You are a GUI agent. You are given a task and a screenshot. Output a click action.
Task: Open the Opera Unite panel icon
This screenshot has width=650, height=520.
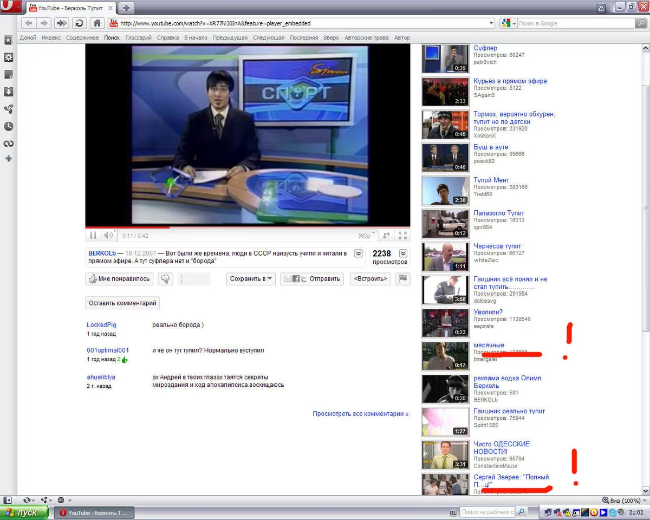click(x=8, y=109)
